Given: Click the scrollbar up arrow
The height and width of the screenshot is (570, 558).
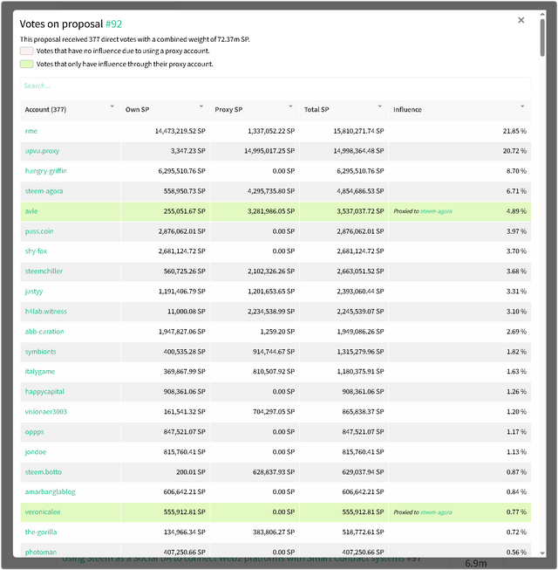Looking at the screenshot, I should point(542,15).
